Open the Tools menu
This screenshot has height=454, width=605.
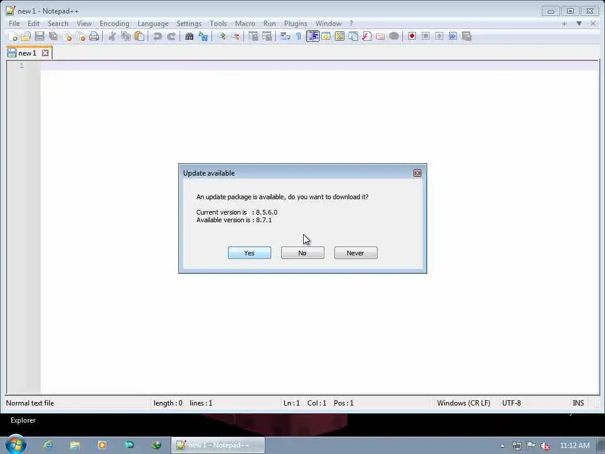pos(218,24)
